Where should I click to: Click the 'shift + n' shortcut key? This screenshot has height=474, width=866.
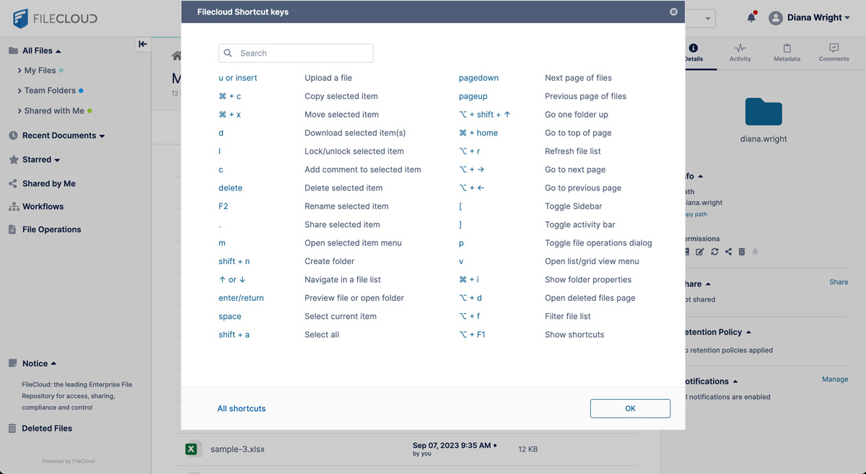click(x=234, y=261)
